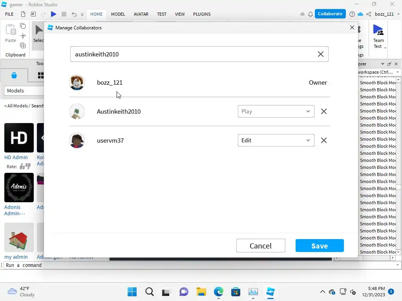
Task: Click the Save button
Action: click(x=320, y=245)
